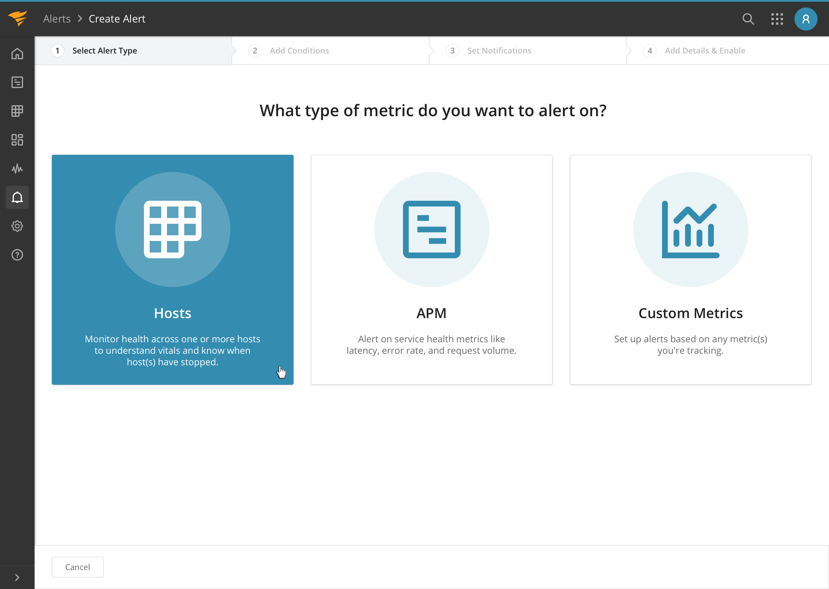Open the Dashboards sidebar icon
The height and width of the screenshot is (589, 829).
(x=17, y=140)
